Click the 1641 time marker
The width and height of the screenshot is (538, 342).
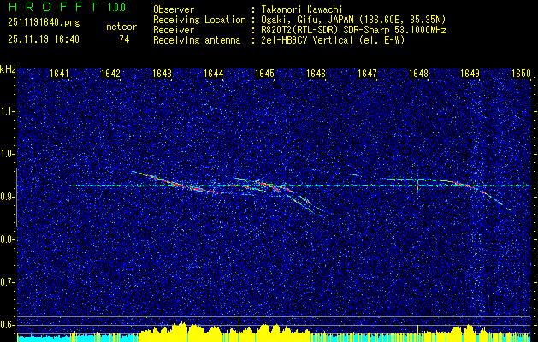pyautogui.click(x=59, y=74)
